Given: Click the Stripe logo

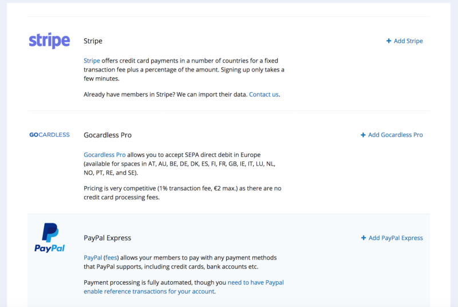Looking at the screenshot, I should (49, 41).
